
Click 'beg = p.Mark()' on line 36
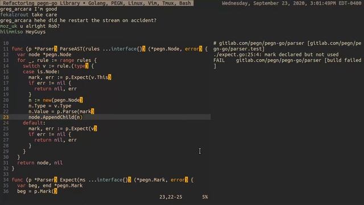point(37,191)
